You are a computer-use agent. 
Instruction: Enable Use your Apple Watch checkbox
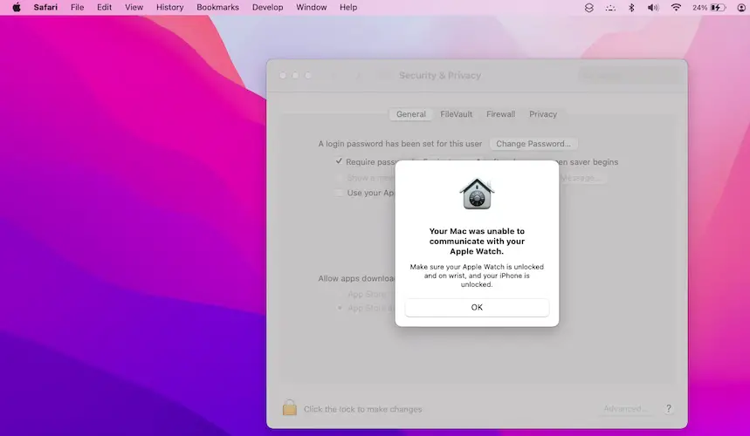[340, 193]
